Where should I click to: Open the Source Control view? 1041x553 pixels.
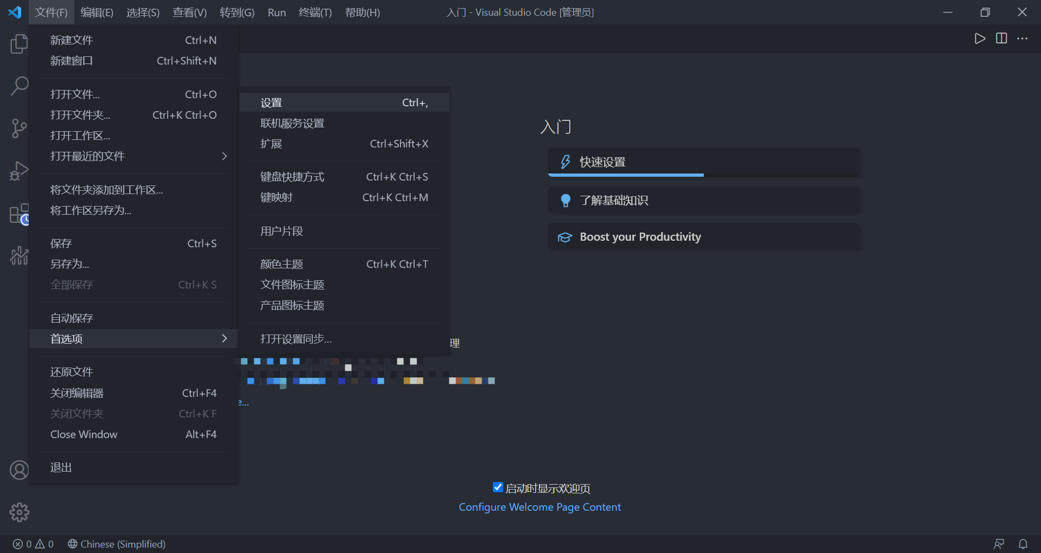tap(19, 128)
